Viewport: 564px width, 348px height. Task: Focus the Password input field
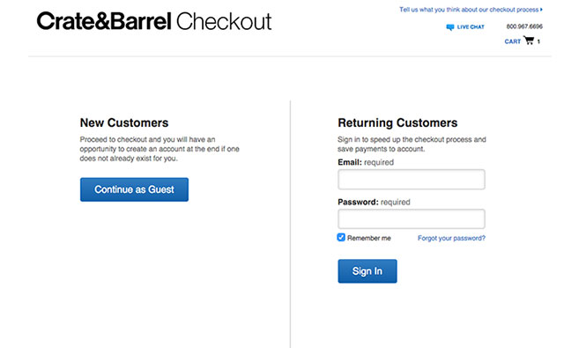tap(412, 219)
